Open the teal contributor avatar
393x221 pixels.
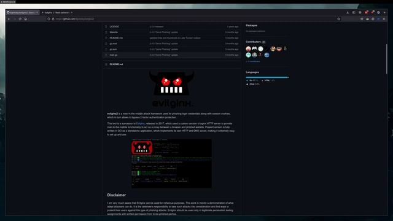pos(248,55)
